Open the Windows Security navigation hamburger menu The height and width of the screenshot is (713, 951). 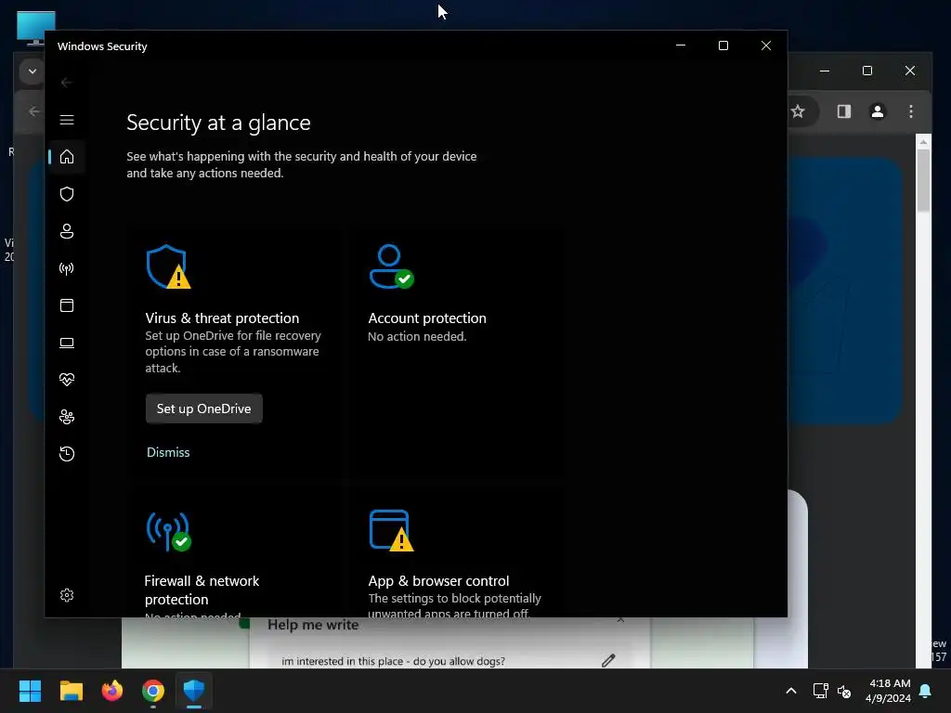click(67, 120)
